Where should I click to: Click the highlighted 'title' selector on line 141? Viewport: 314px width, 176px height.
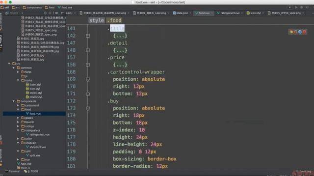coord(117,28)
